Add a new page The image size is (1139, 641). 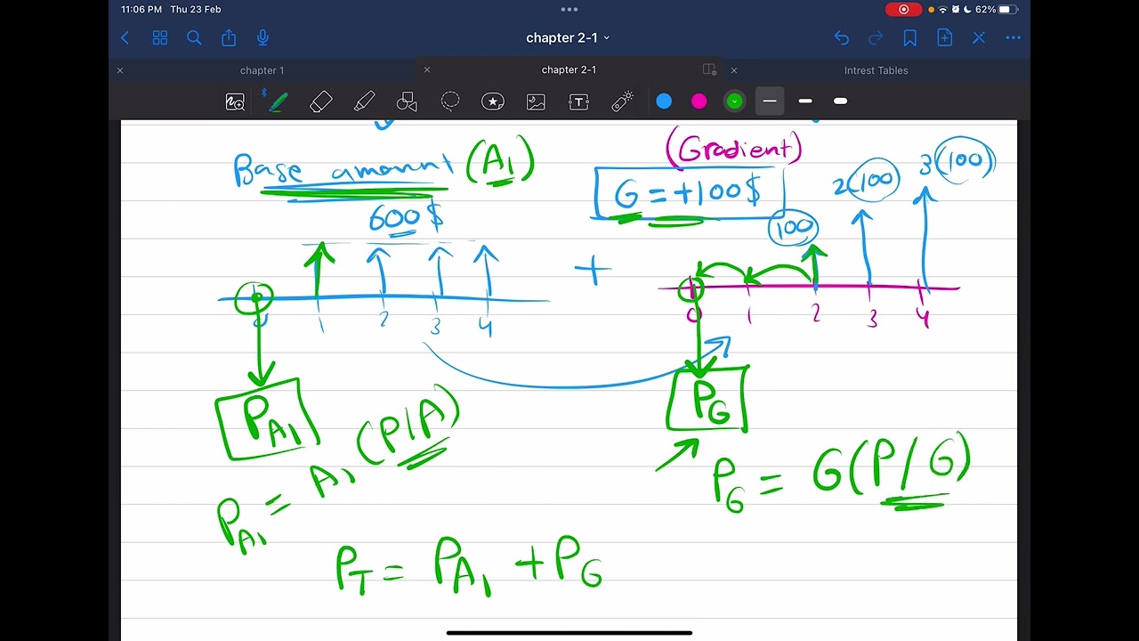944,37
